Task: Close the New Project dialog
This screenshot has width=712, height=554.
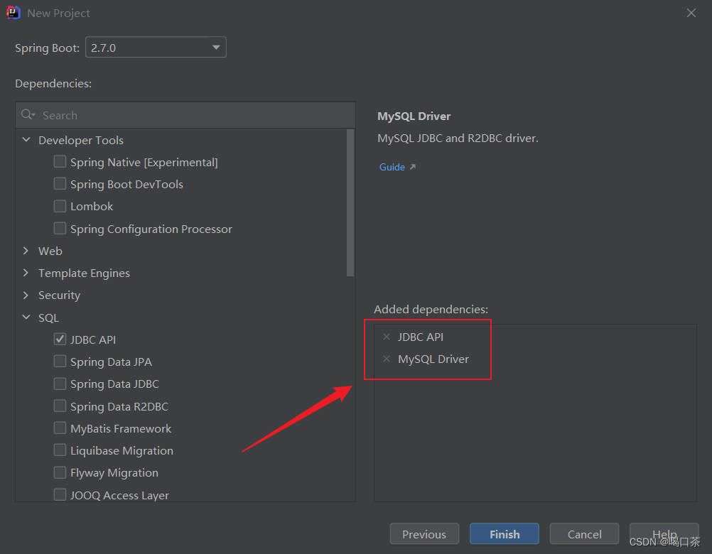Action: (x=691, y=13)
